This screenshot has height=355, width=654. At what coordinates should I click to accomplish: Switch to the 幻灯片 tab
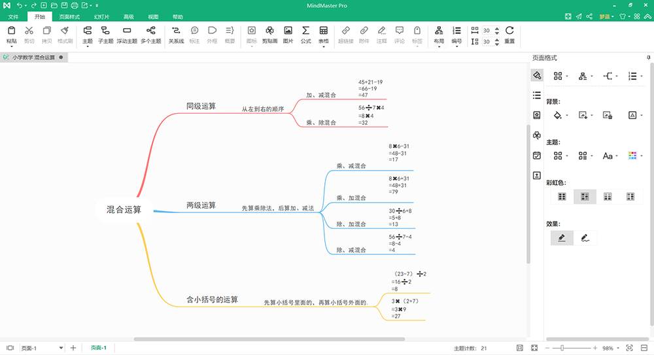tap(101, 17)
